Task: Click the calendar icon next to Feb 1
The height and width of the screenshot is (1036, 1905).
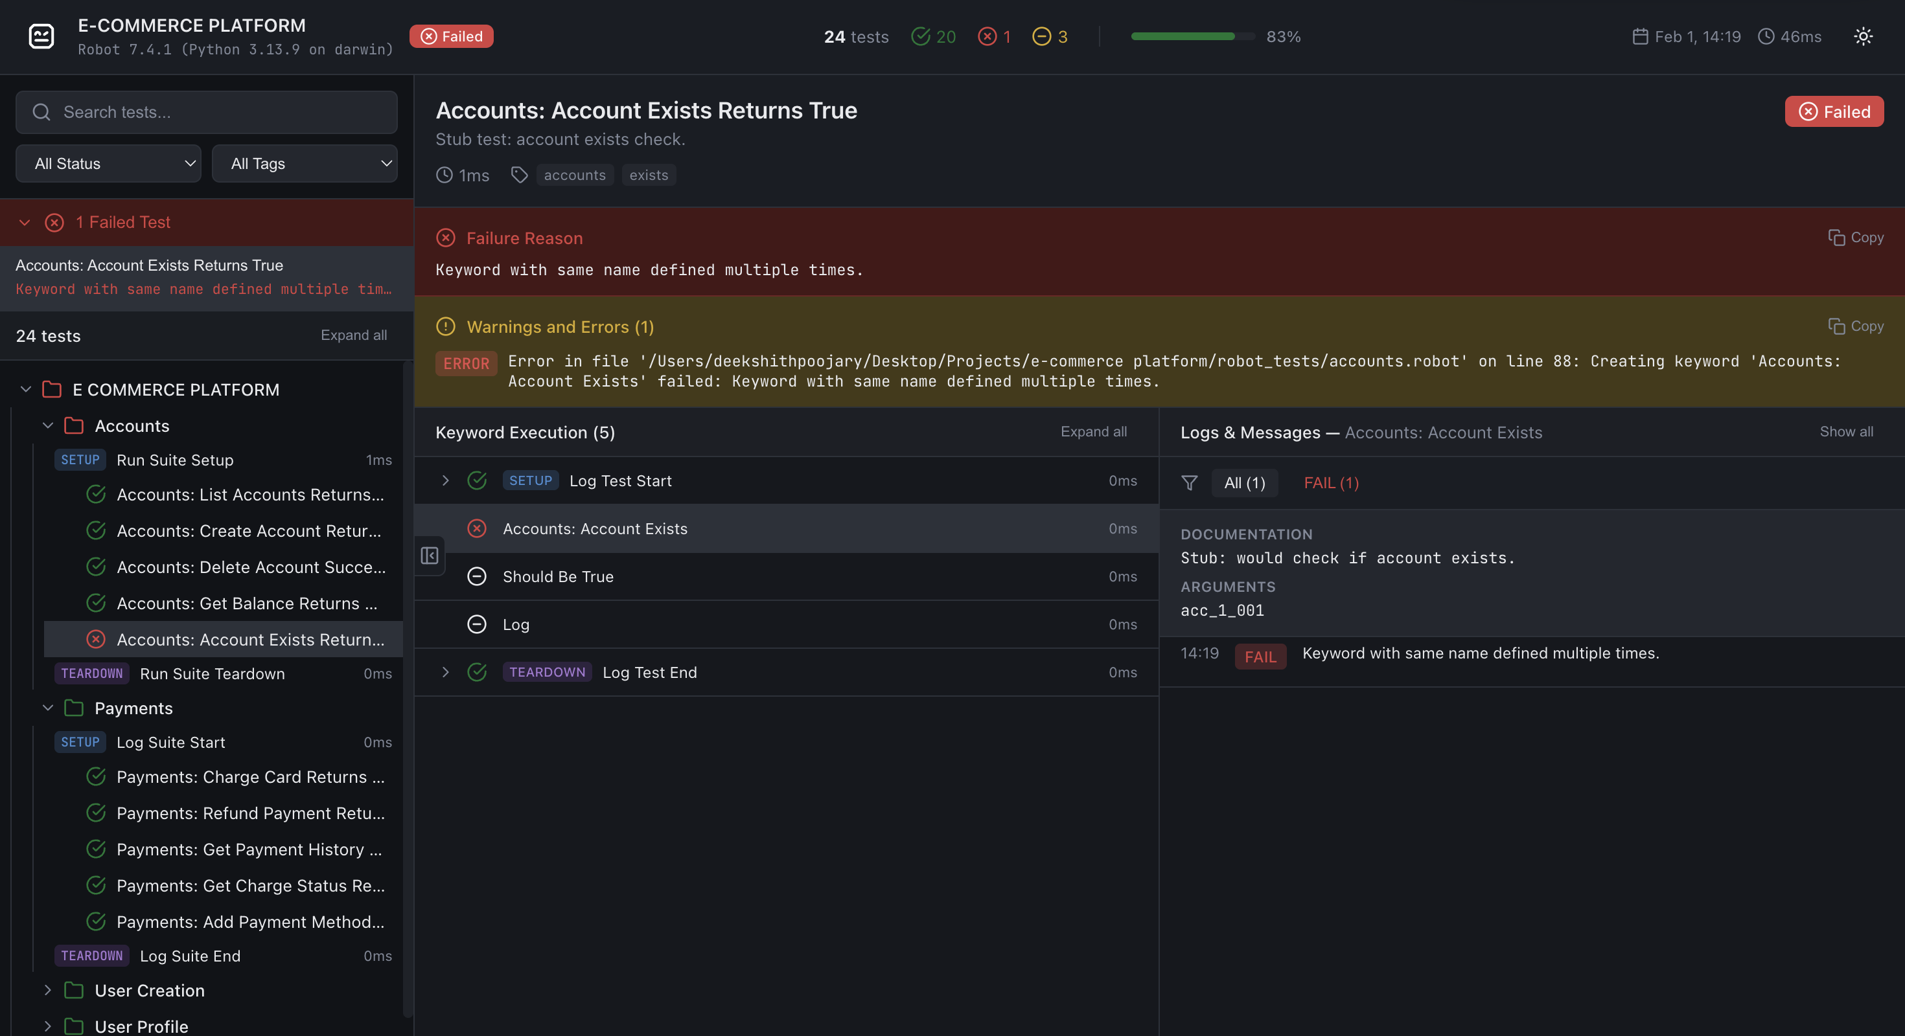Action: click(1639, 36)
